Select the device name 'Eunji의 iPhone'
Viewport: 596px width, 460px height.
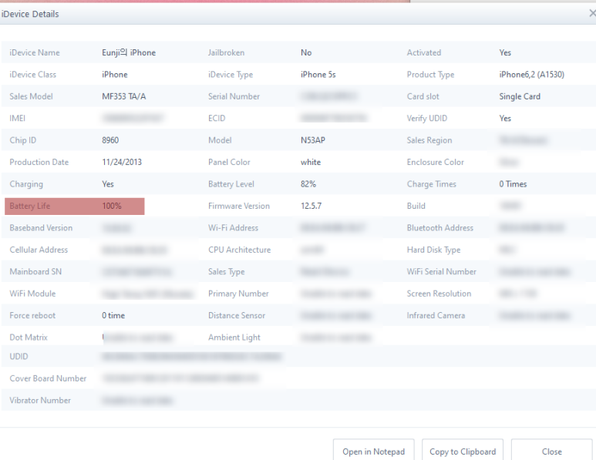[x=129, y=52]
